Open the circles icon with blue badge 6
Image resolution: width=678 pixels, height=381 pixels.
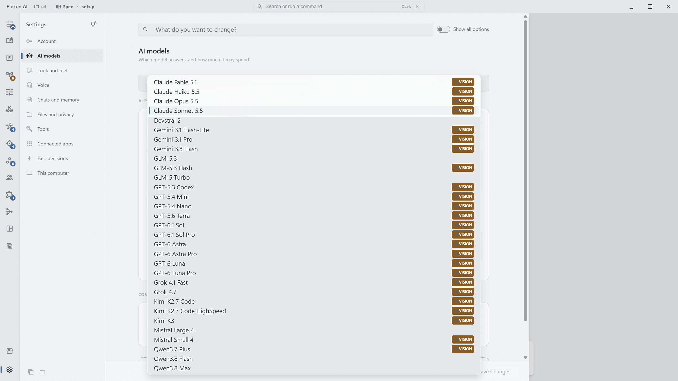coord(10,161)
